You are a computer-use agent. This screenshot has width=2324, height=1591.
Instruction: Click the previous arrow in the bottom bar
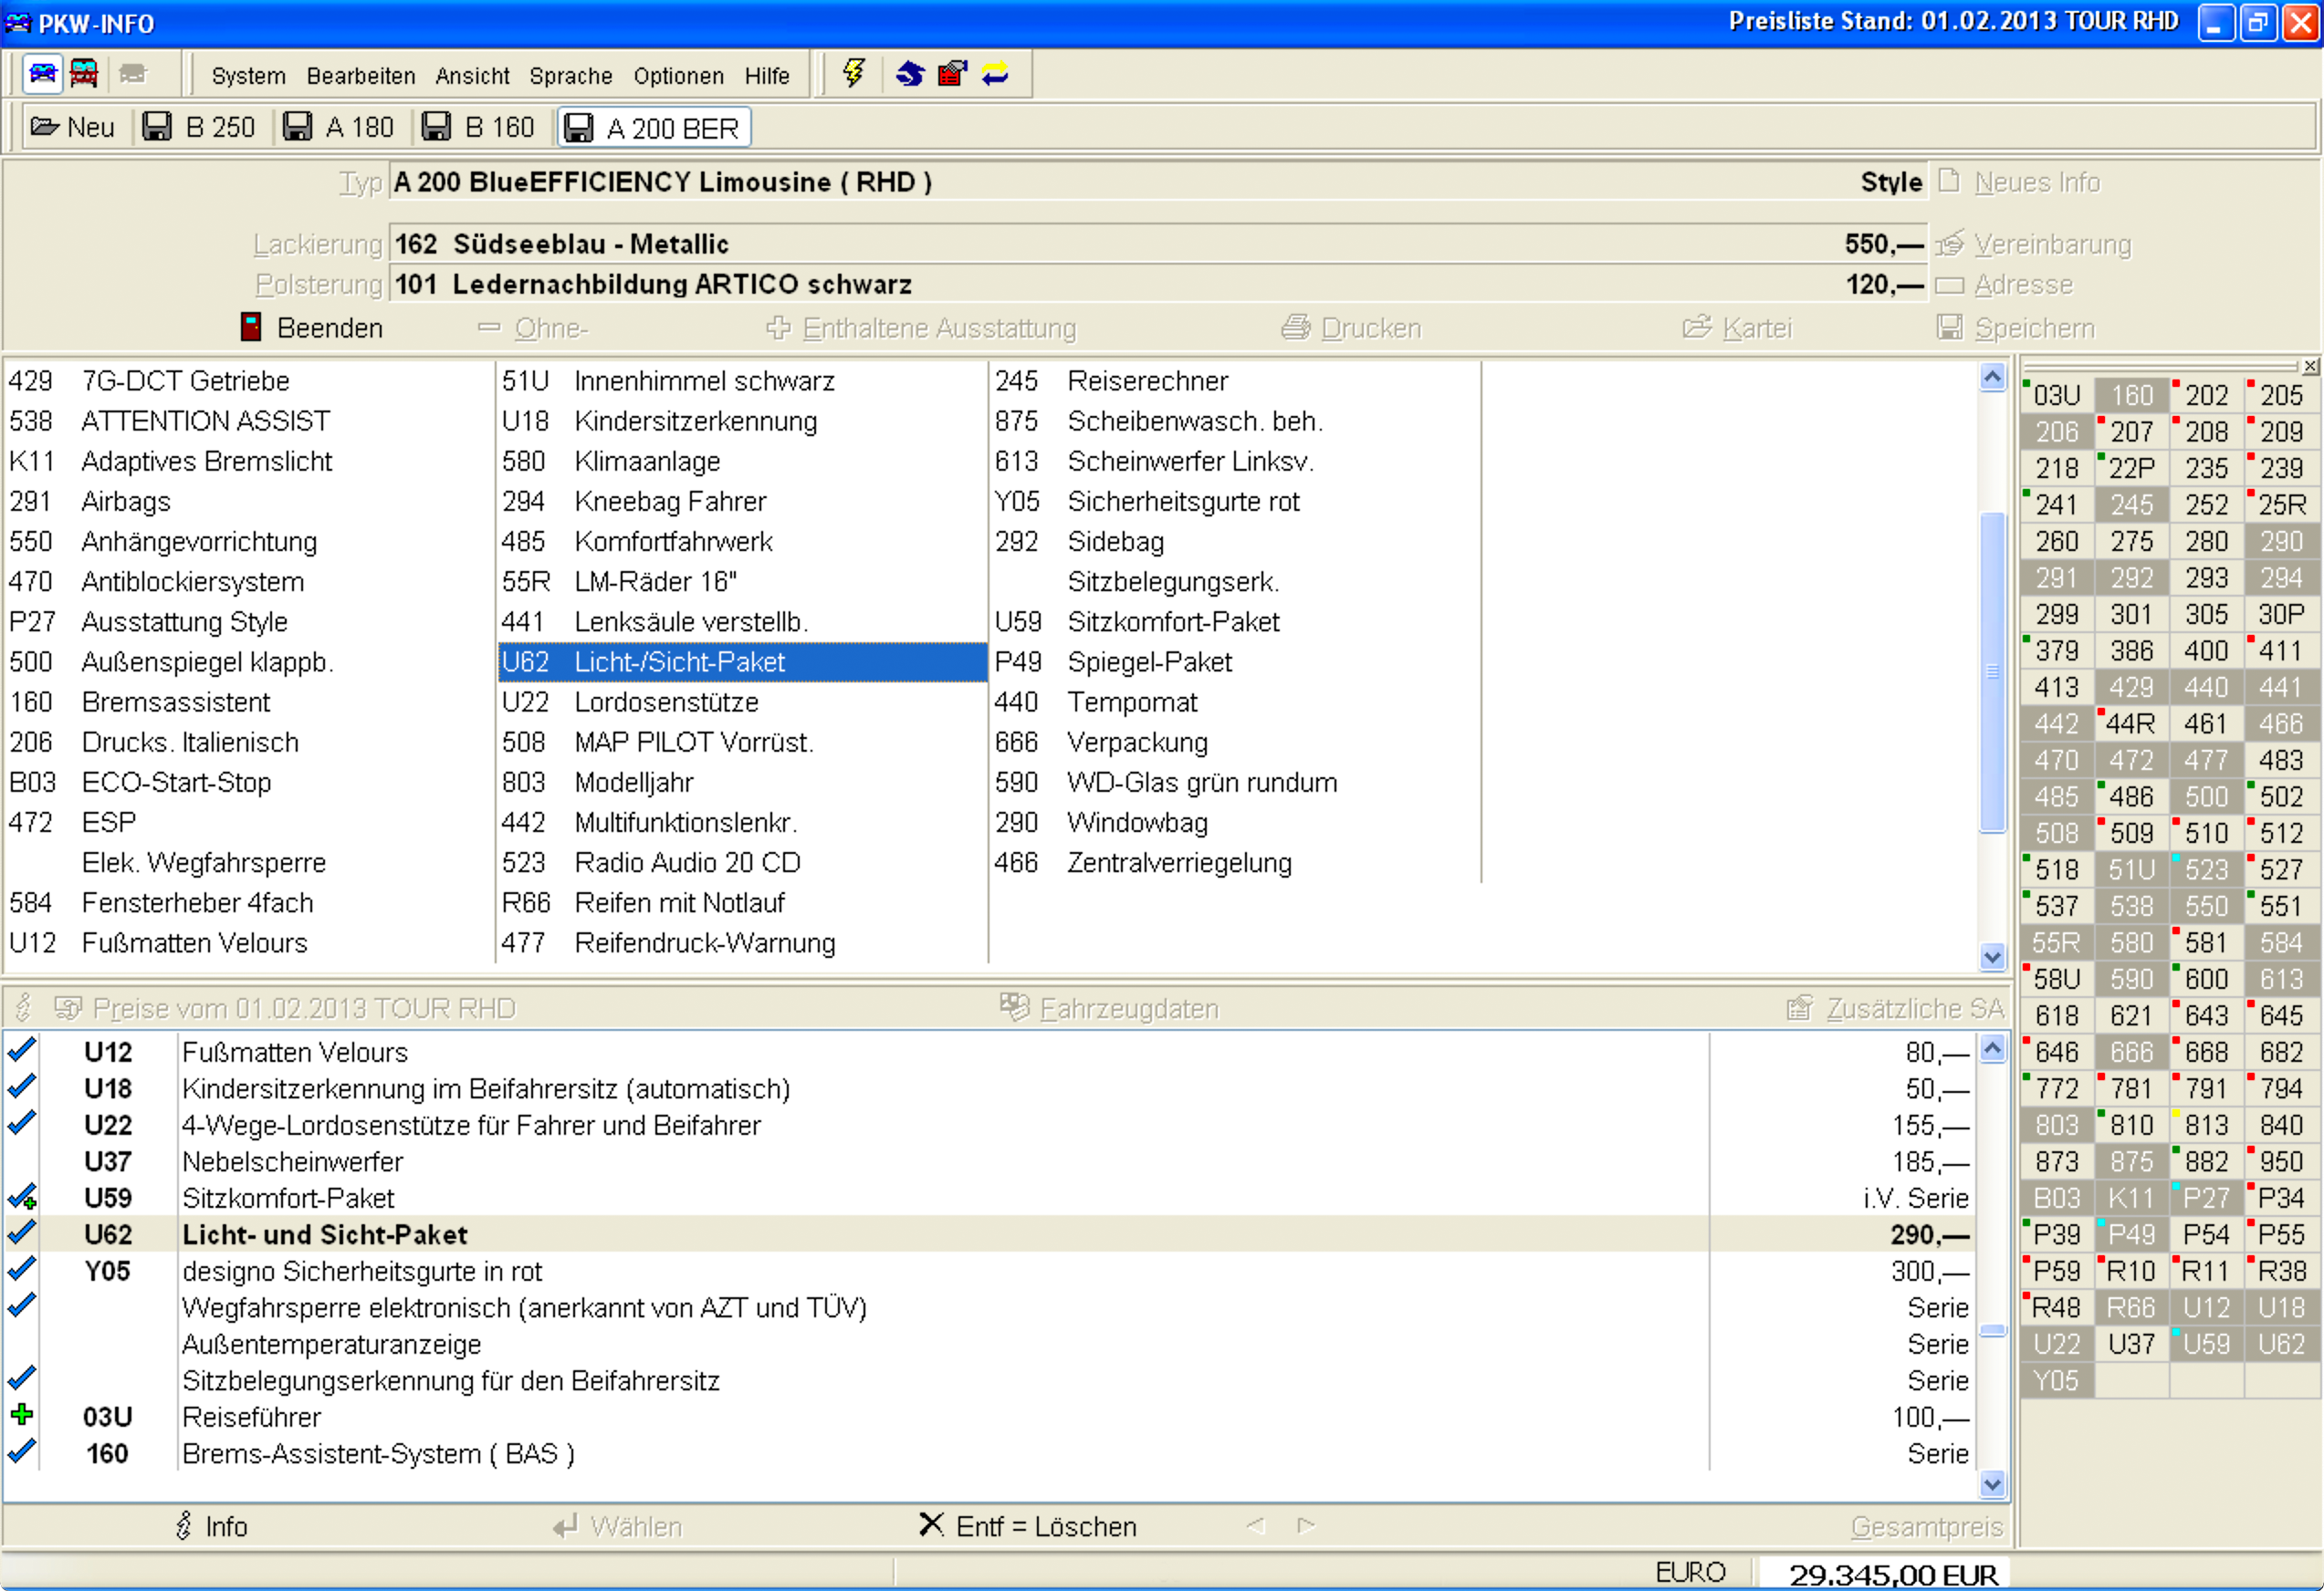point(1256,1525)
